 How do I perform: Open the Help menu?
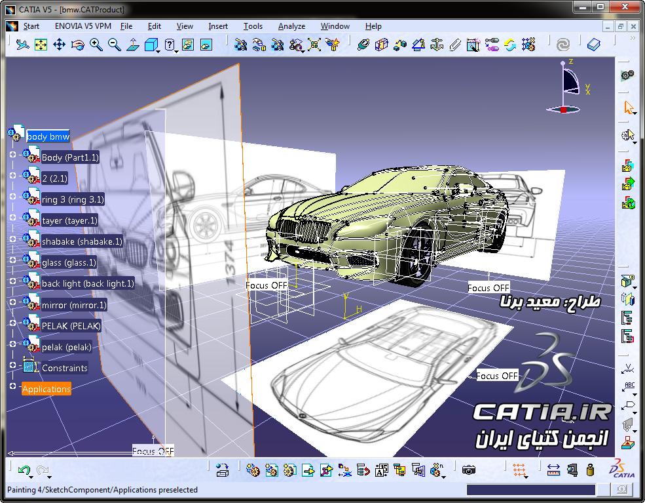pos(373,26)
